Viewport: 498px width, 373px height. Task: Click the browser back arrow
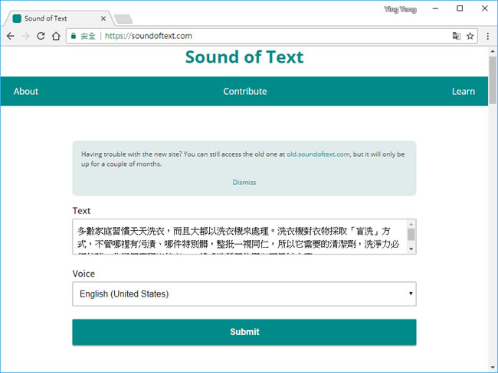click(x=10, y=36)
